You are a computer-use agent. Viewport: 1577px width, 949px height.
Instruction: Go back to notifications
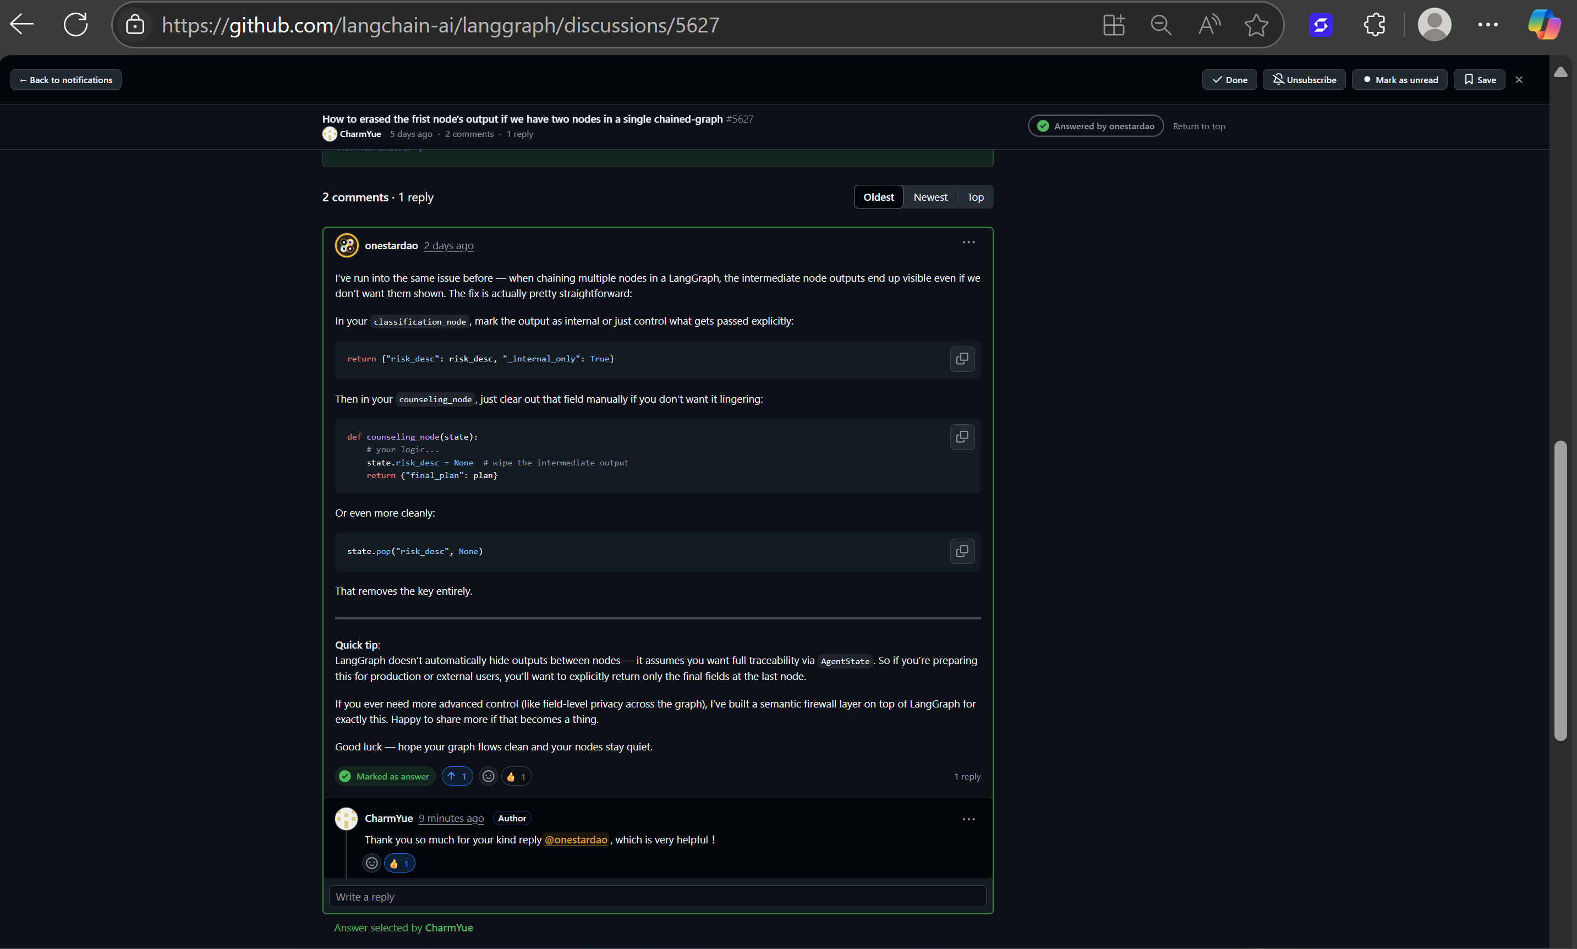tap(66, 80)
